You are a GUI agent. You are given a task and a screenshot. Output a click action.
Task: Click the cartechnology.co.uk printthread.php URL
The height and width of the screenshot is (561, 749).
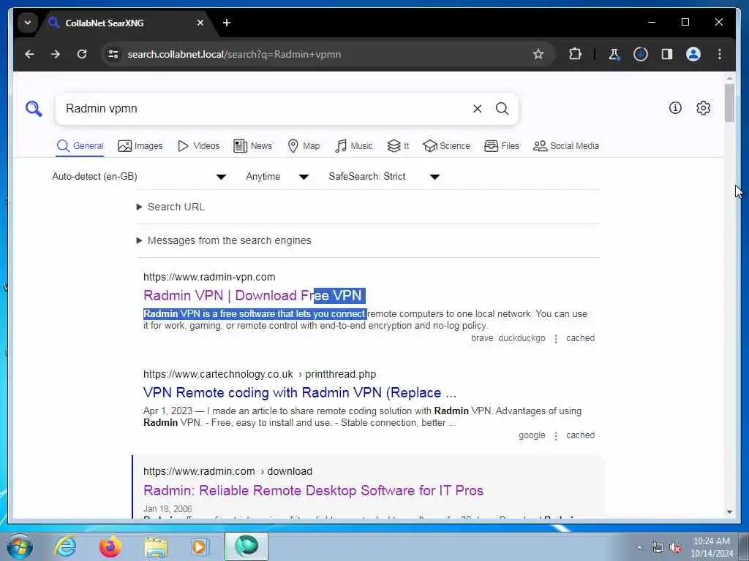click(260, 375)
